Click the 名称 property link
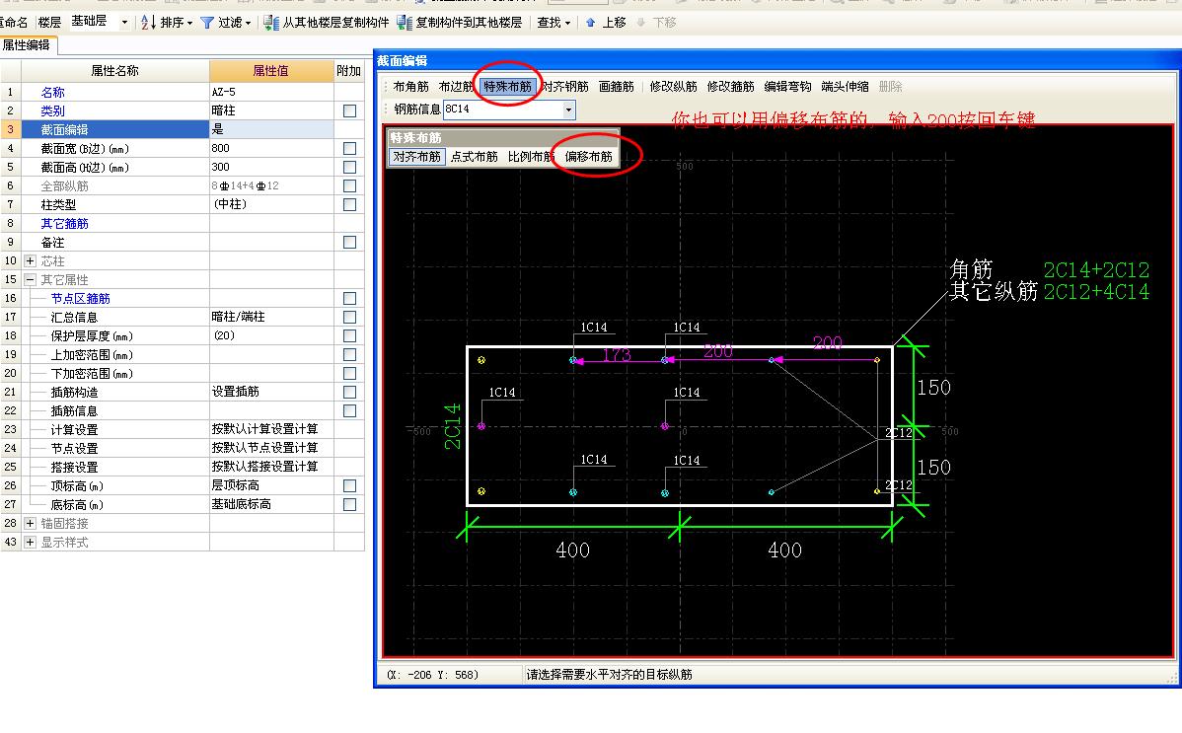 coord(52,92)
